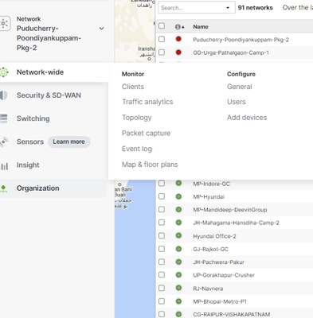
Task: Choose Add devices under Configure
Action: [x=247, y=118]
